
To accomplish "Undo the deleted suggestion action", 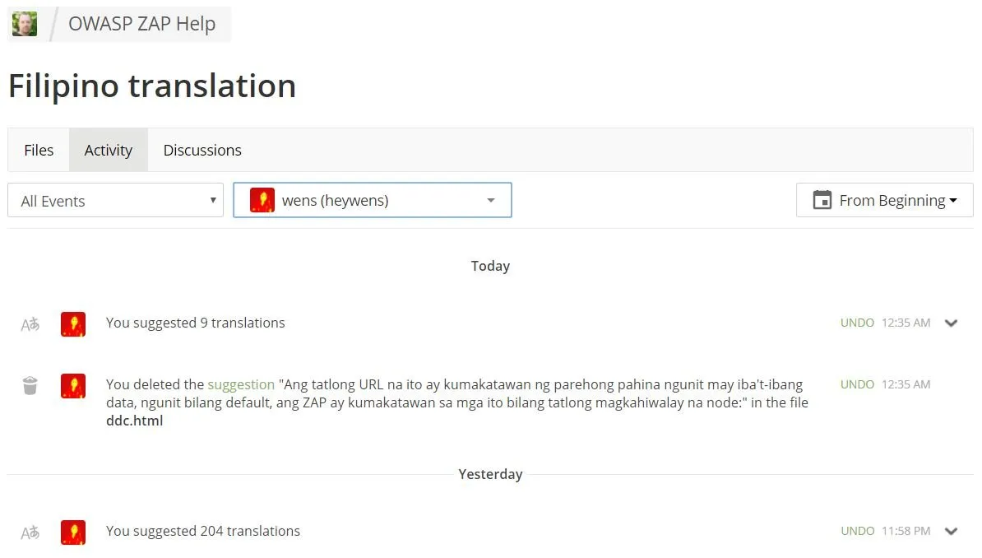I will pyautogui.click(x=857, y=384).
